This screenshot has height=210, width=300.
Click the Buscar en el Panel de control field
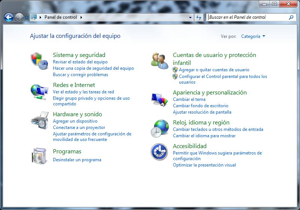[247, 17]
